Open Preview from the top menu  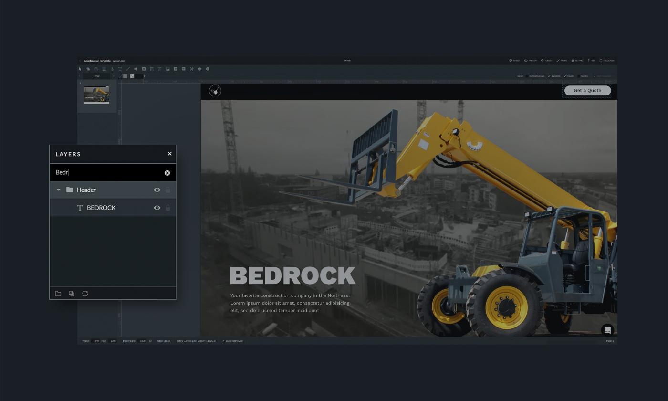[530, 61]
